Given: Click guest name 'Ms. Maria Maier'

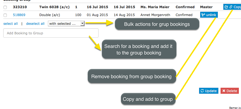Looking at the screenshot, I should (155, 7).
